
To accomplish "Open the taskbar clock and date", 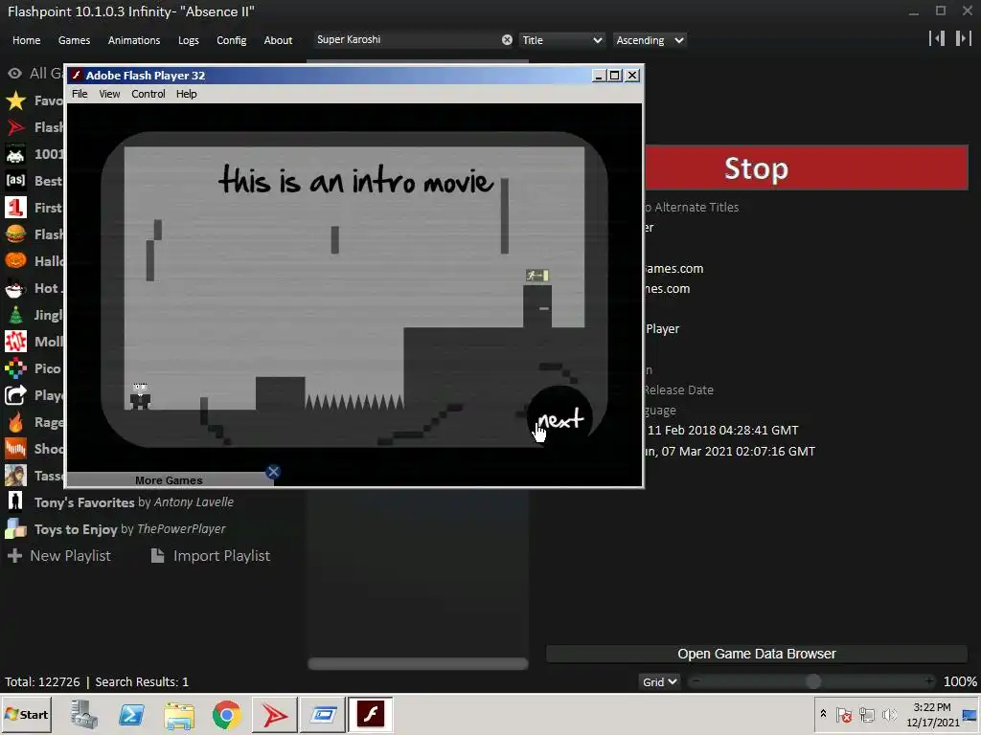I will pyautogui.click(x=932, y=714).
